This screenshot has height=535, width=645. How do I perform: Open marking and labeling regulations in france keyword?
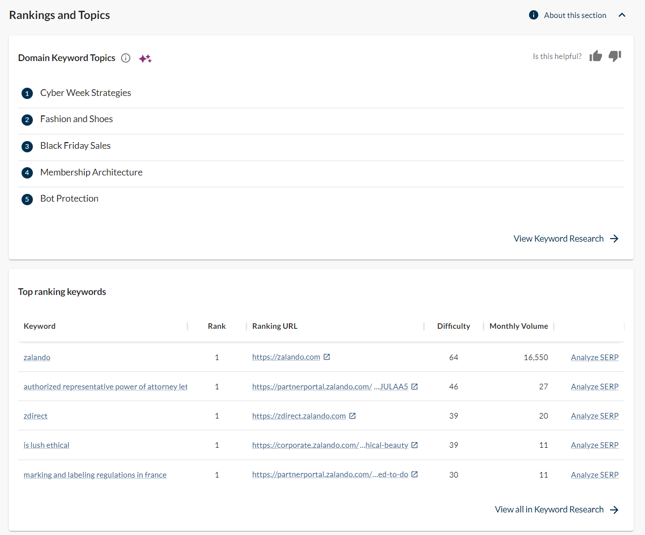(x=95, y=475)
